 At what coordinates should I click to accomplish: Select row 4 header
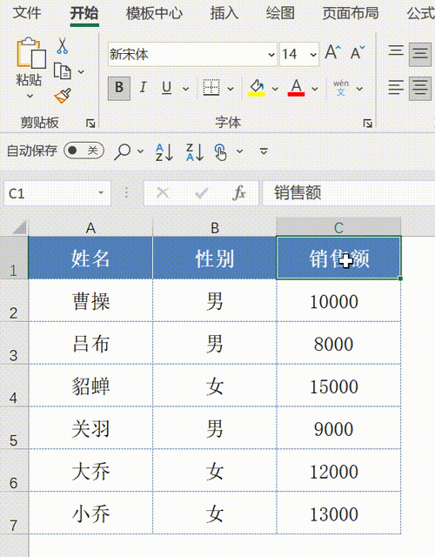(x=14, y=386)
